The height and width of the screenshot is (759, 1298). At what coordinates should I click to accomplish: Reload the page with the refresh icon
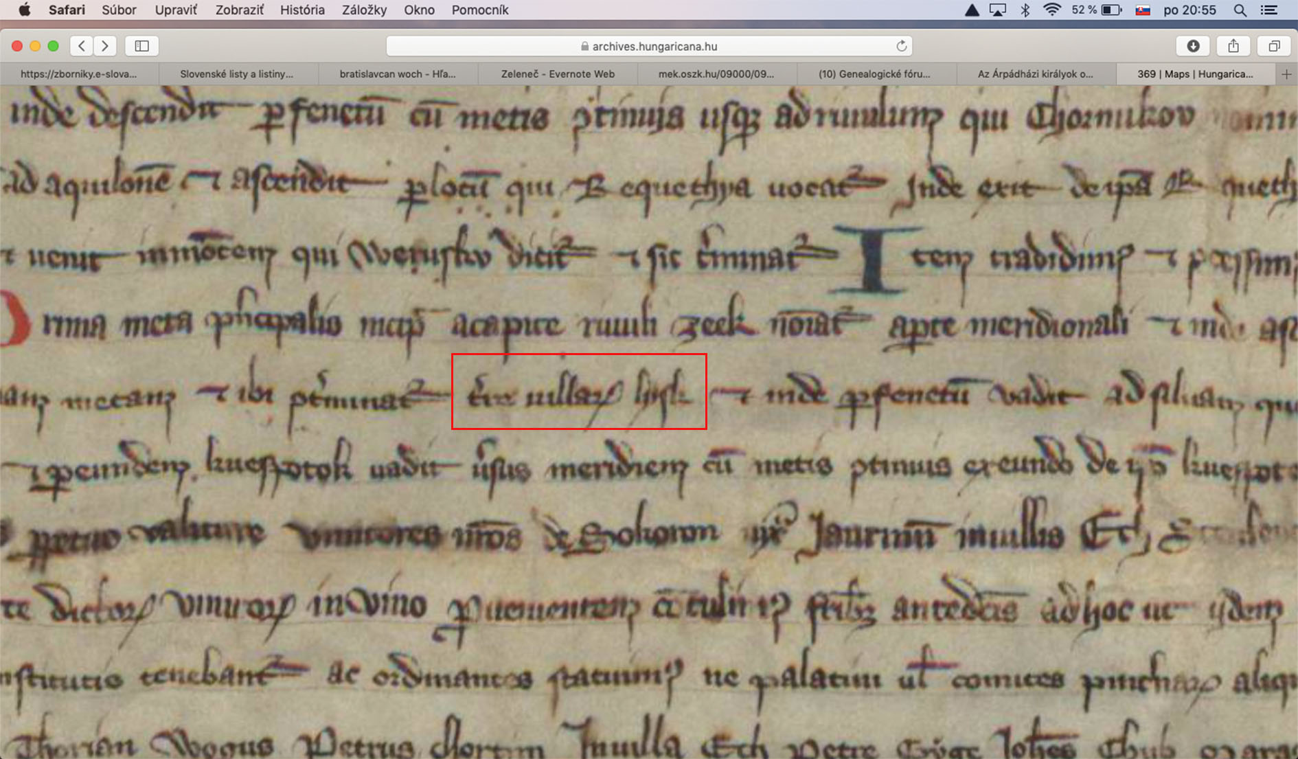pyautogui.click(x=901, y=46)
